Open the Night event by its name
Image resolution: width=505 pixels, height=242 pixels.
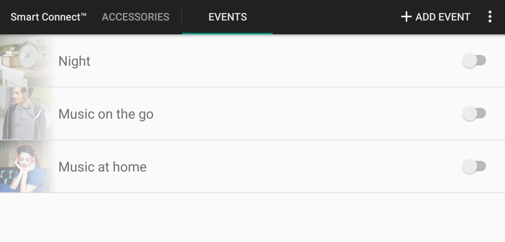click(74, 61)
